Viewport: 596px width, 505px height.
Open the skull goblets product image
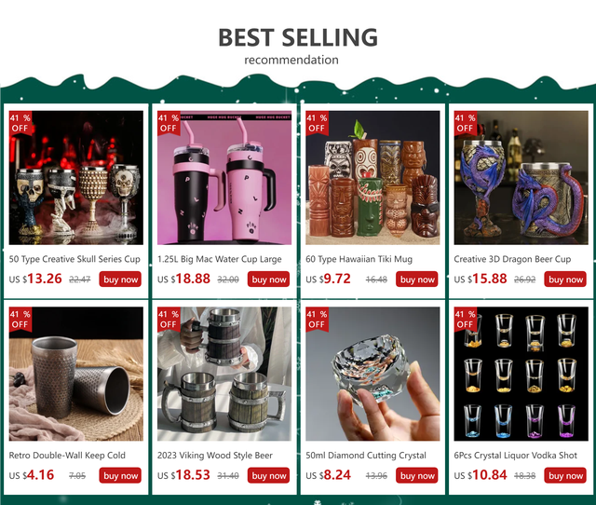(x=76, y=178)
